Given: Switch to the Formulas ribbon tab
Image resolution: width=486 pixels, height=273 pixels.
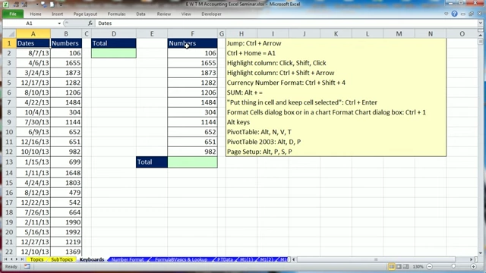Looking at the screenshot, I should 116,14.
